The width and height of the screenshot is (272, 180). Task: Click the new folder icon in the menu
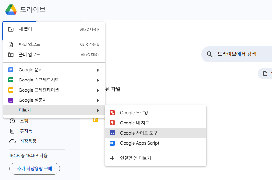pos(11,29)
